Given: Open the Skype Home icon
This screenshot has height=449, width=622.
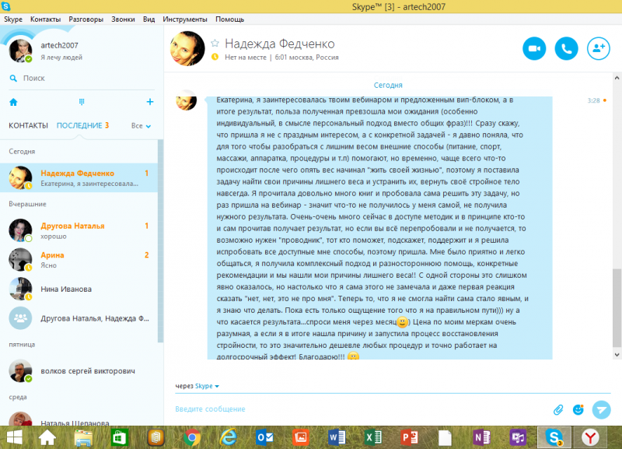Looking at the screenshot, I should [13, 102].
